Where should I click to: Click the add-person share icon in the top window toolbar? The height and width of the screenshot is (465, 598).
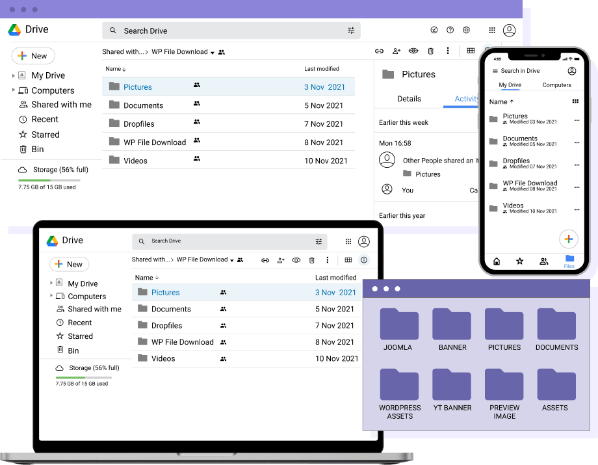tap(396, 51)
